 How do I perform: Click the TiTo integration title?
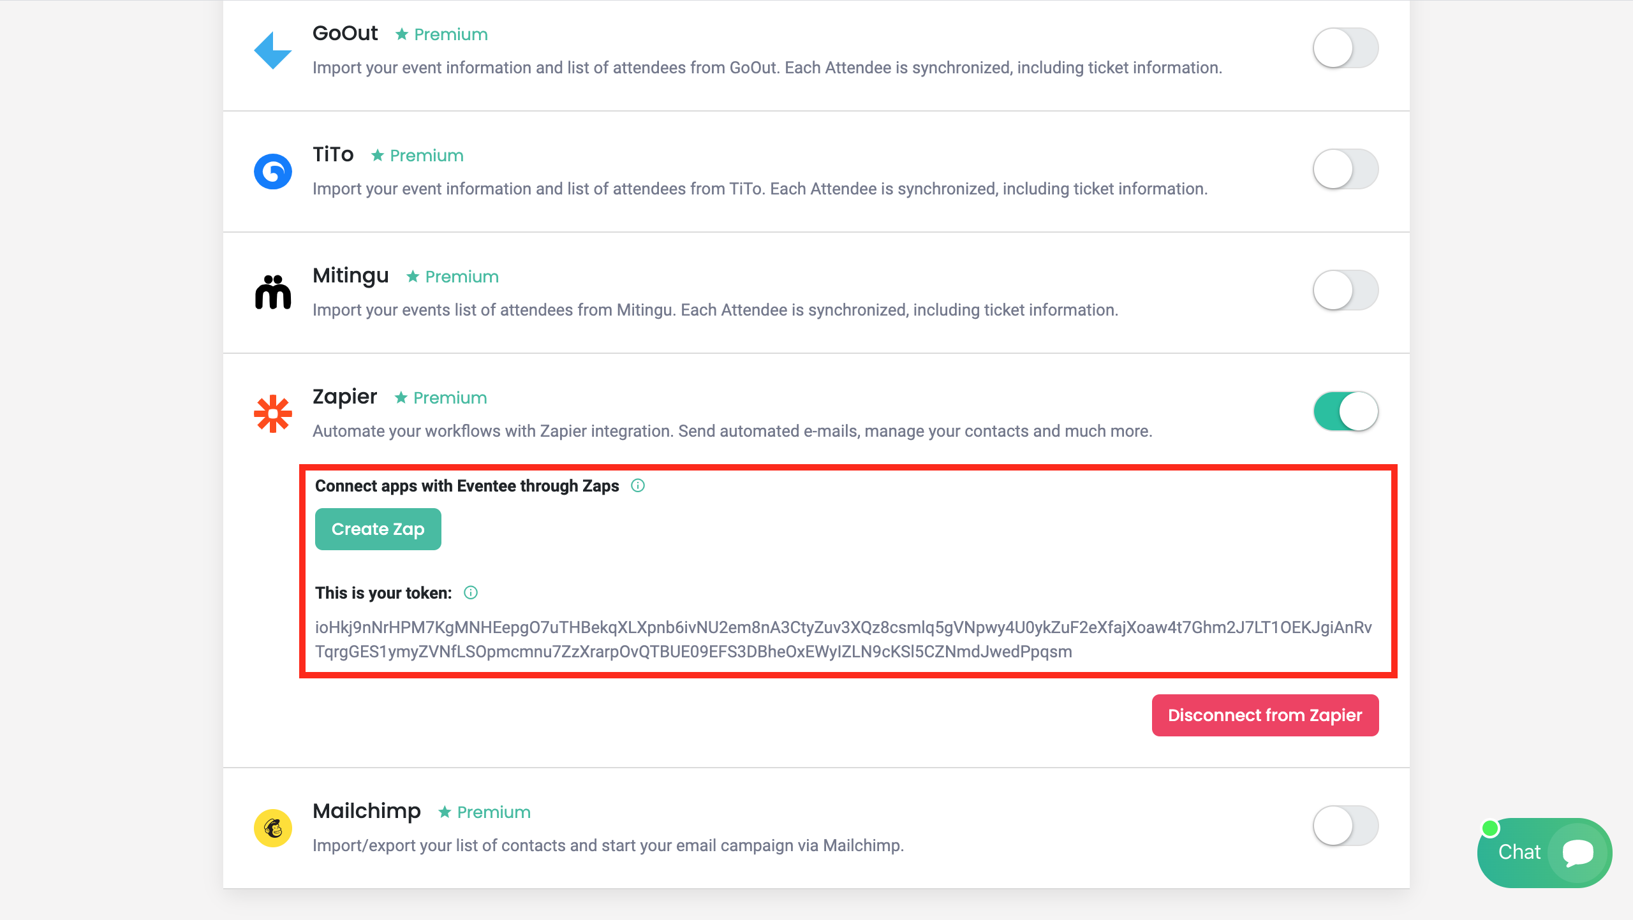pos(333,154)
